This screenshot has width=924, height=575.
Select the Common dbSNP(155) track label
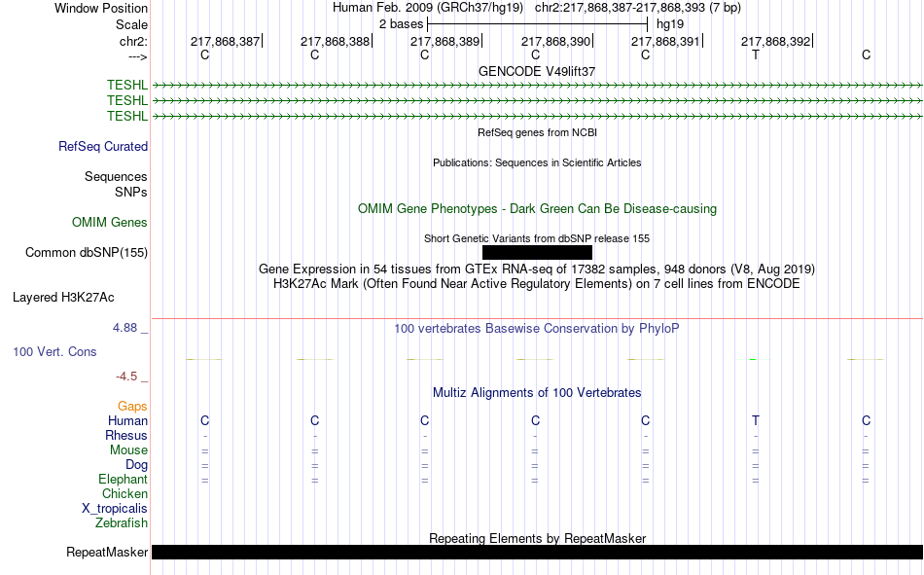87,252
